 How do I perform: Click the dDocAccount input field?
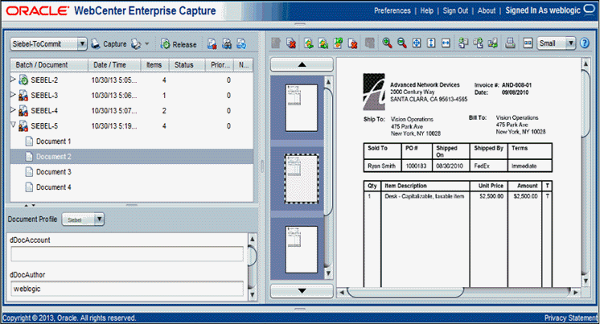127,254
